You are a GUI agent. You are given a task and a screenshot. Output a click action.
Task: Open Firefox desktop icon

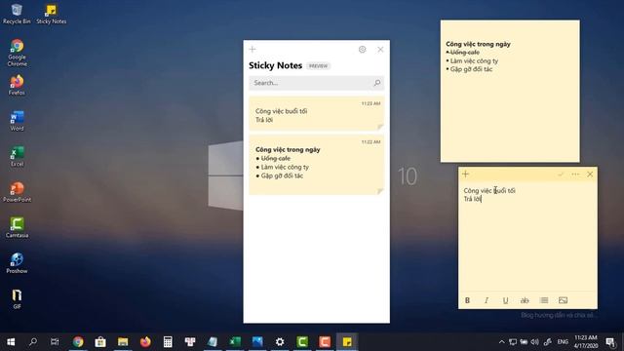tap(17, 86)
